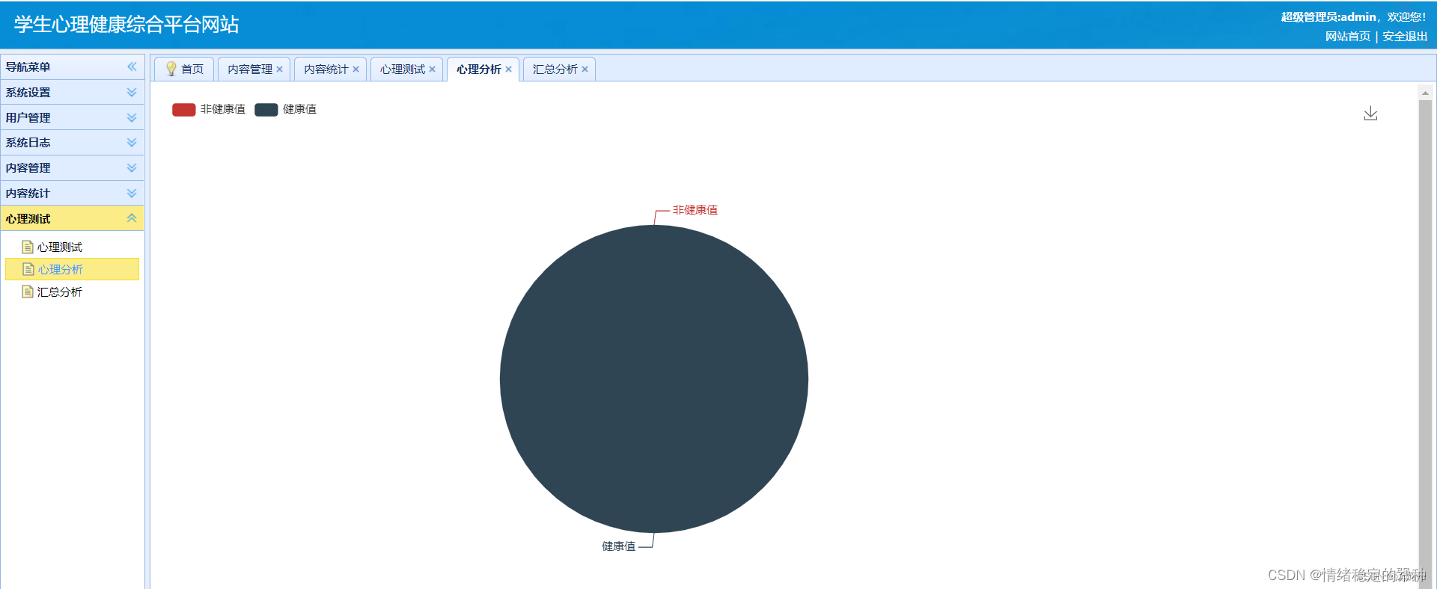Toggle 非健康值 red legend swatch
1437x589 pixels.
[184, 109]
